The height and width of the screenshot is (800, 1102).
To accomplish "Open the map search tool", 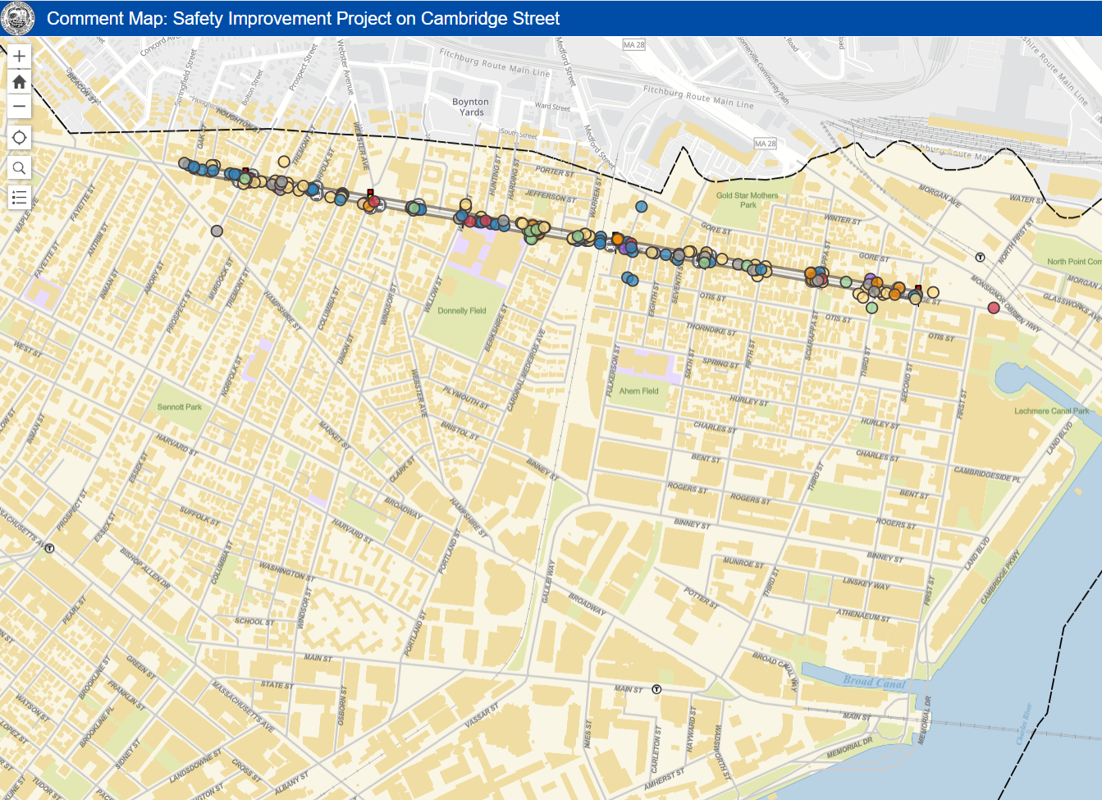I will point(20,169).
